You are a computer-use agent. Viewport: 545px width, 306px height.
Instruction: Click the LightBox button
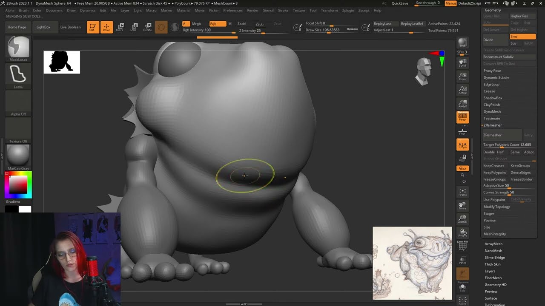click(43, 27)
